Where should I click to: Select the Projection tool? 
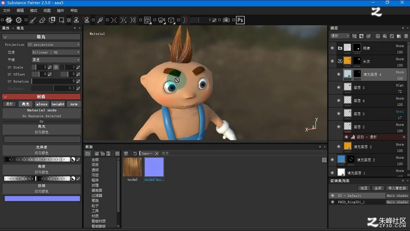tap(52, 20)
